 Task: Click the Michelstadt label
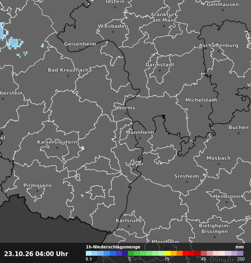pyautogui.click(x=201, y=100)
